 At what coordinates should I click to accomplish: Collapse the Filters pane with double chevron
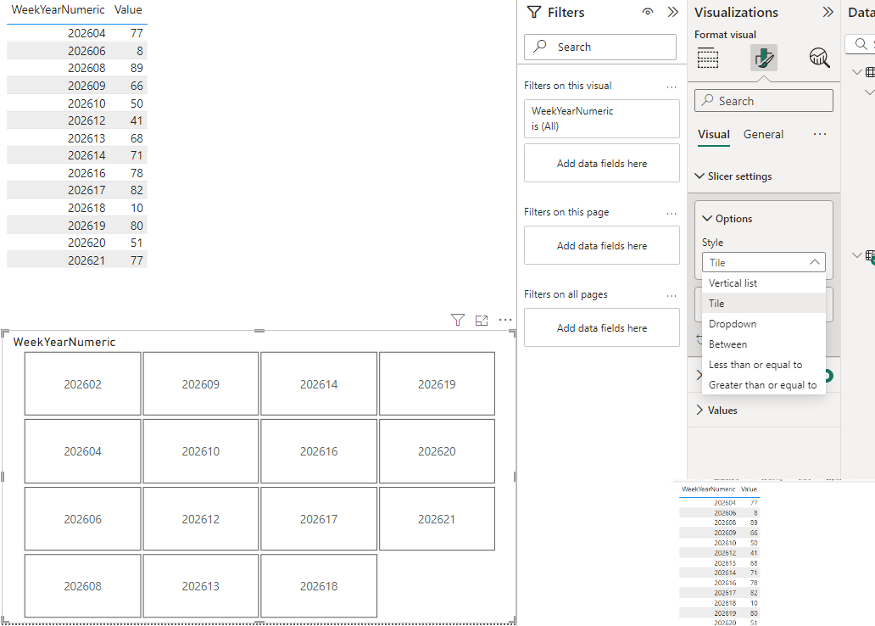click(673, 12)
